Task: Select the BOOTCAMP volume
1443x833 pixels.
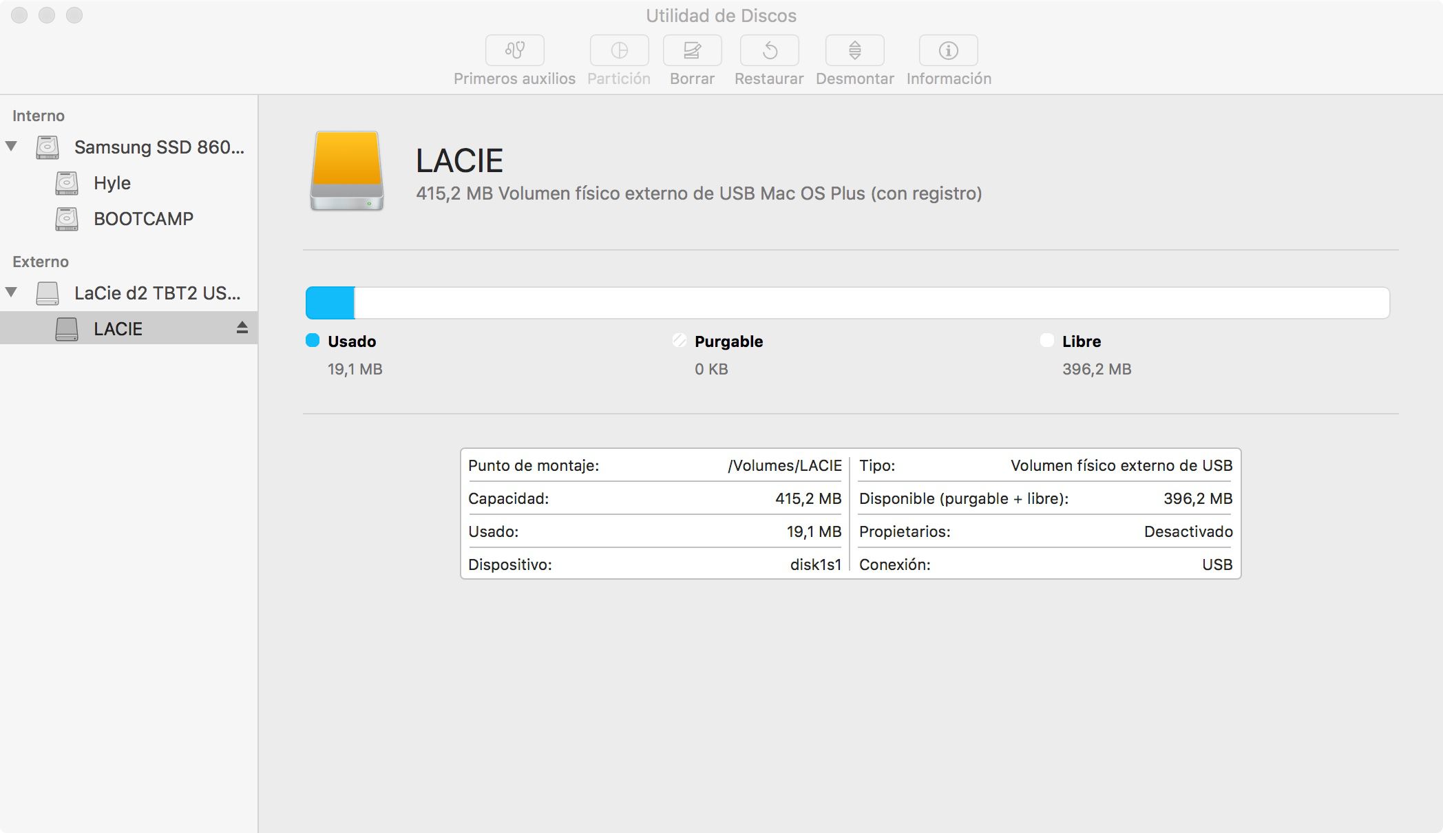Action: pos(129,219)
